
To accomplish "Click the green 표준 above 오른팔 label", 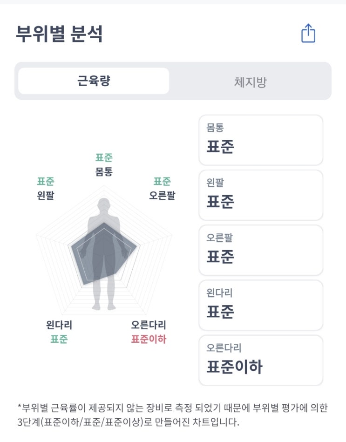I will point(162,181).
